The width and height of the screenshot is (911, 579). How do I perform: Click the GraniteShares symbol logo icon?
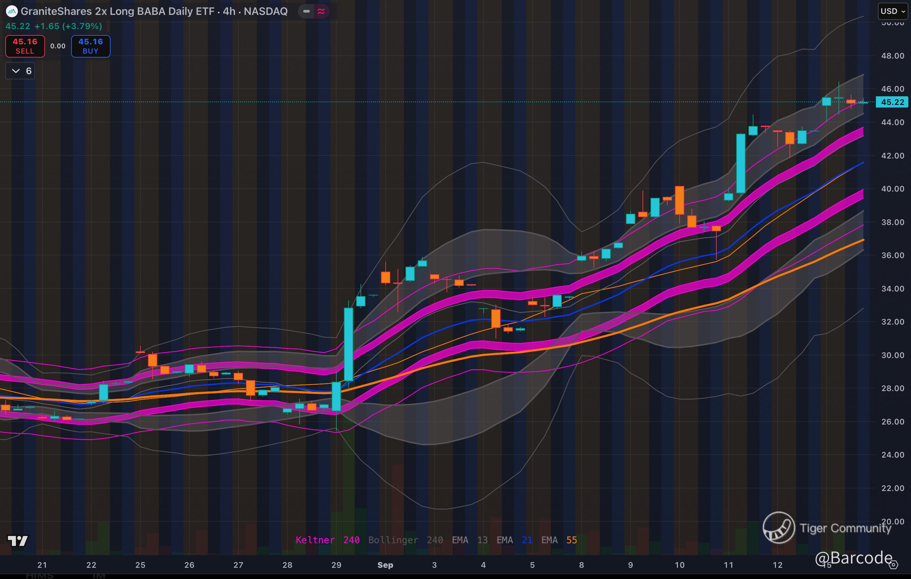[12, 11]
